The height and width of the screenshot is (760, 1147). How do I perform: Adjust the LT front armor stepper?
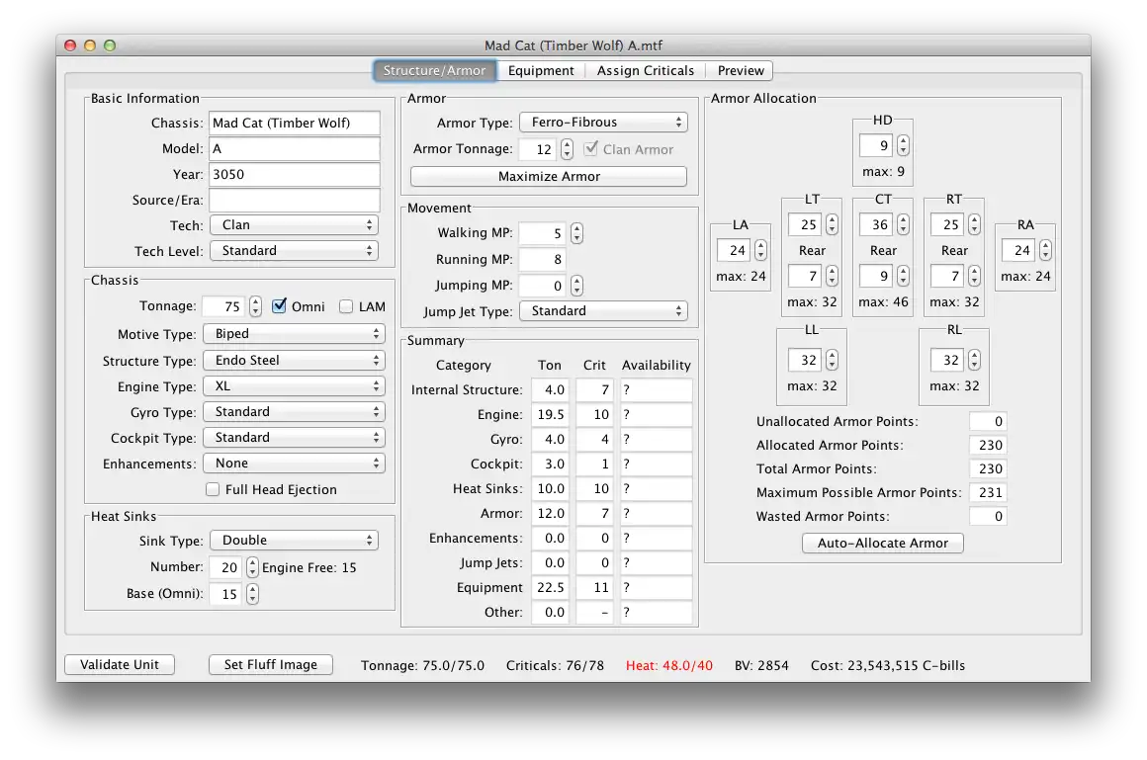click(832, 224)
